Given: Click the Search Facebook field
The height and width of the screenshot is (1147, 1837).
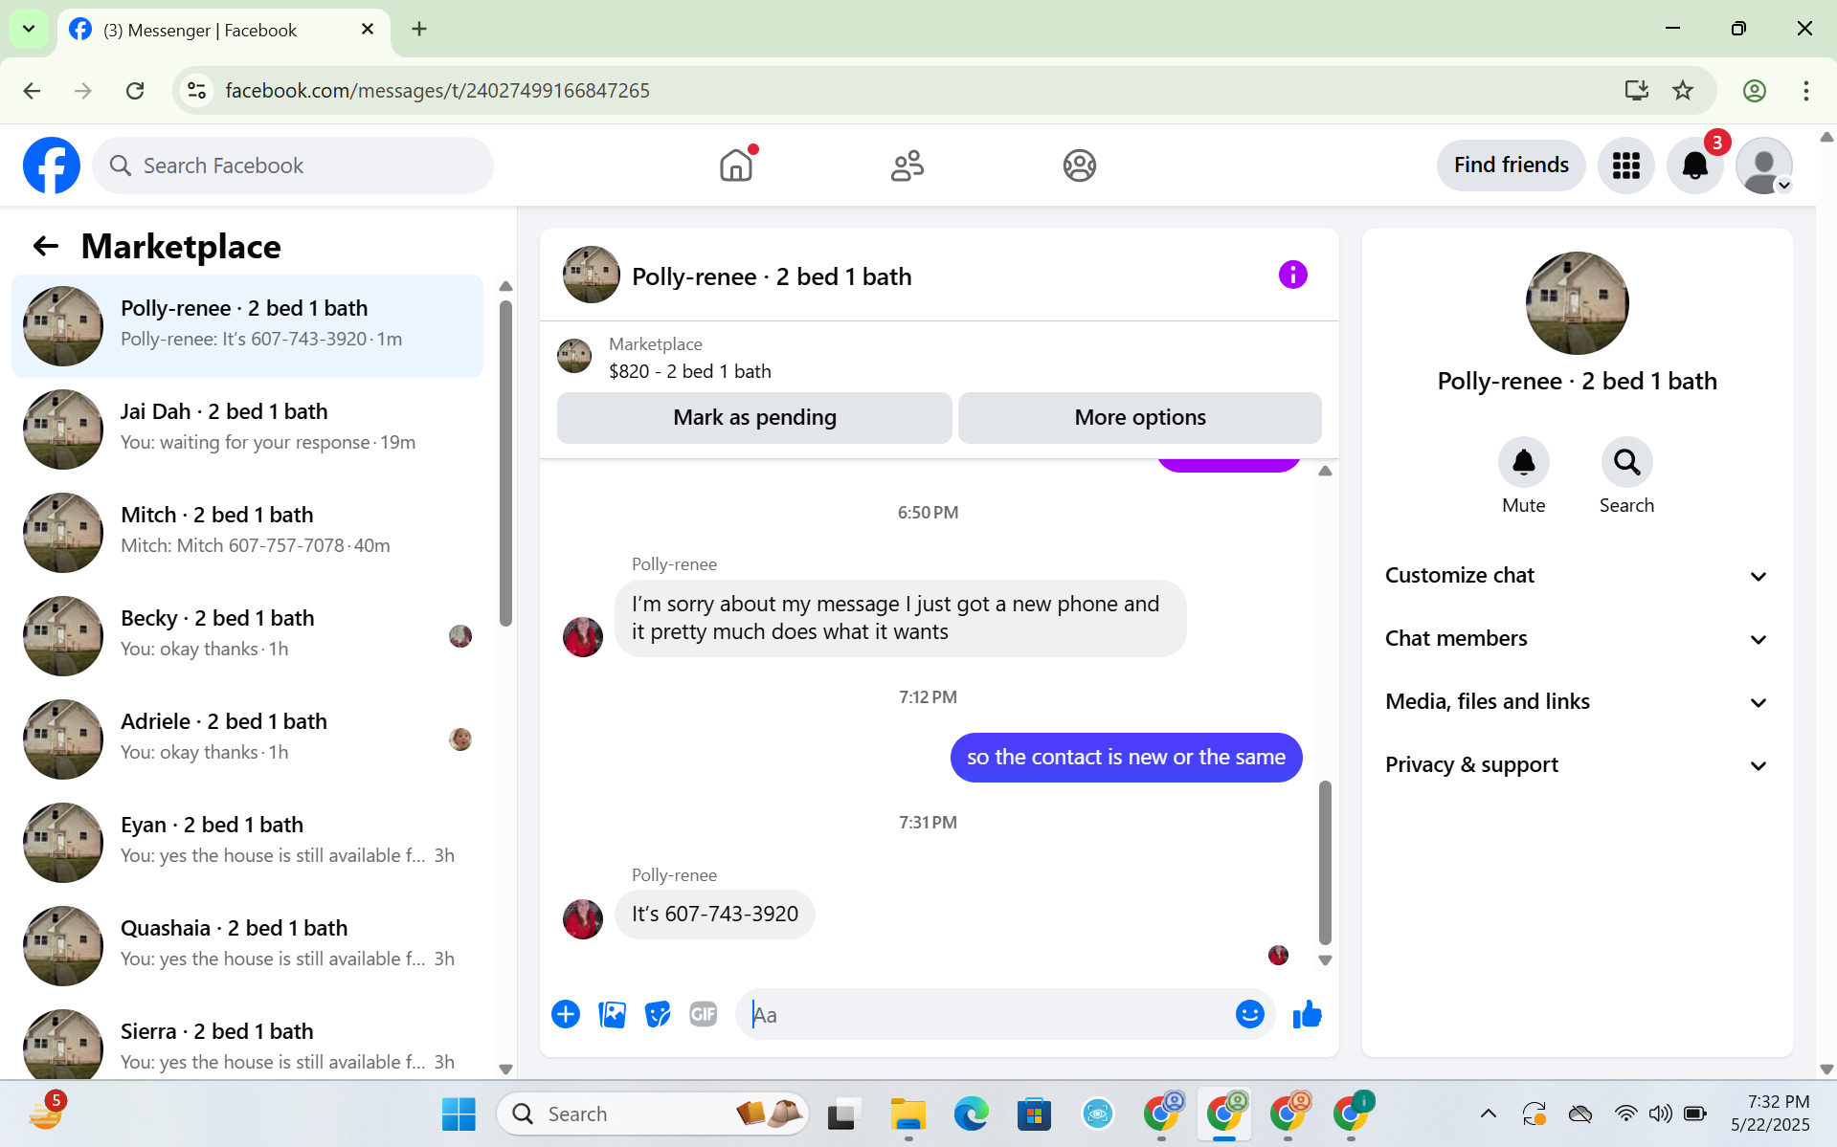Looking at the screenshot, I should pyautogui.click(x=293, y=165).
